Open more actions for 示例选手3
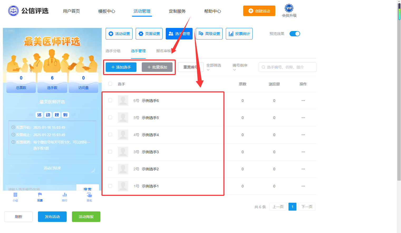Screen dimensions: 401x233 tap(303, 152)
